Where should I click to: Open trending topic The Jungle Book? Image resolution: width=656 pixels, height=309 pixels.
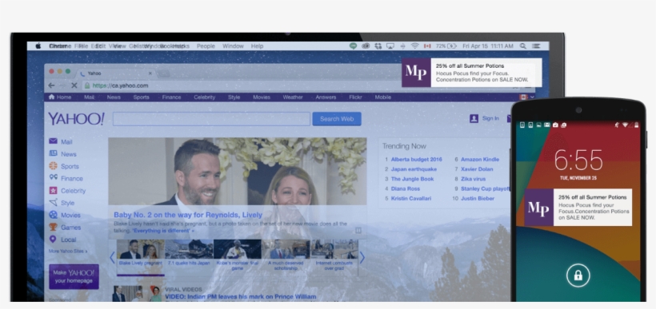pos(412,179)
